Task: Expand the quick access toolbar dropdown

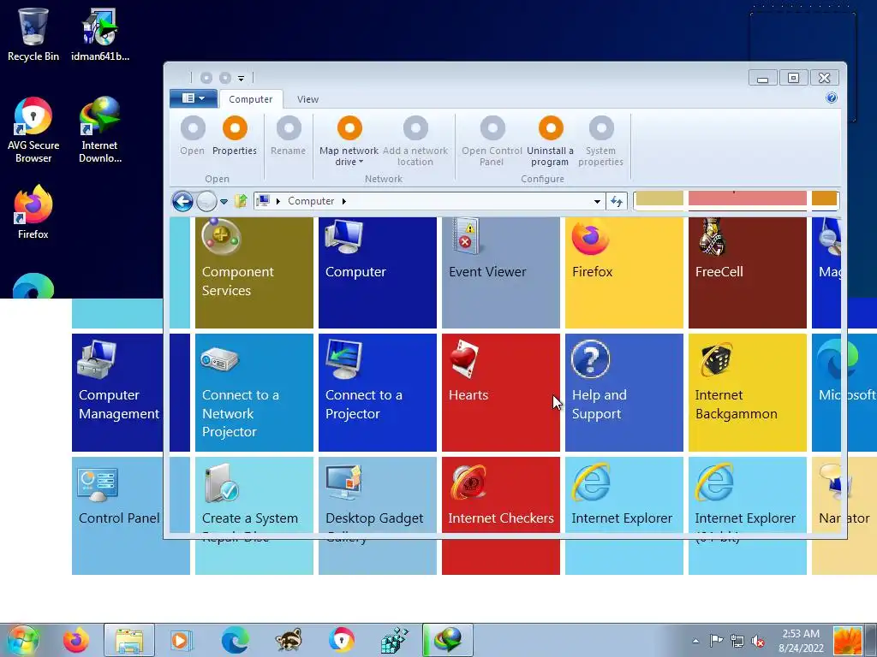Action: tap(241, 78)
